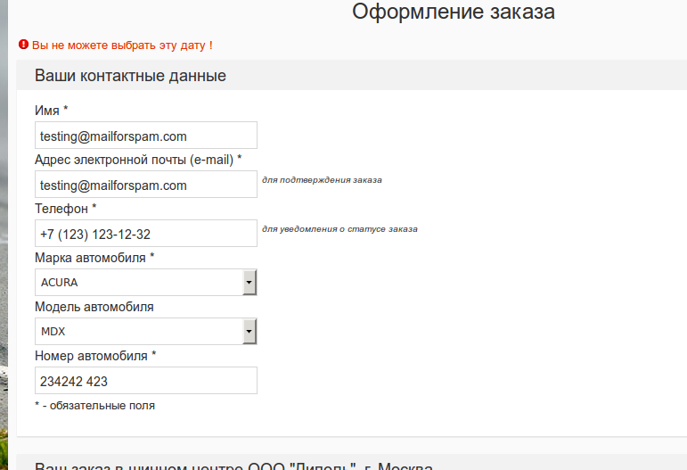This screenshot has width=687, height=470.
Task: Click the 'Оформление заказа' page heading
Action: [454, 12]
